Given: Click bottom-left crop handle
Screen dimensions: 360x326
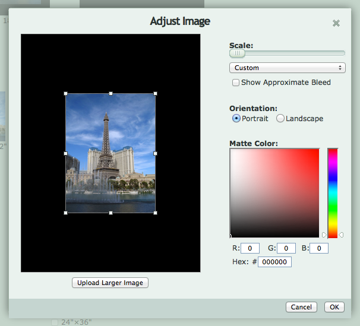Looking at the screenshot, I should tap(66, 213).
